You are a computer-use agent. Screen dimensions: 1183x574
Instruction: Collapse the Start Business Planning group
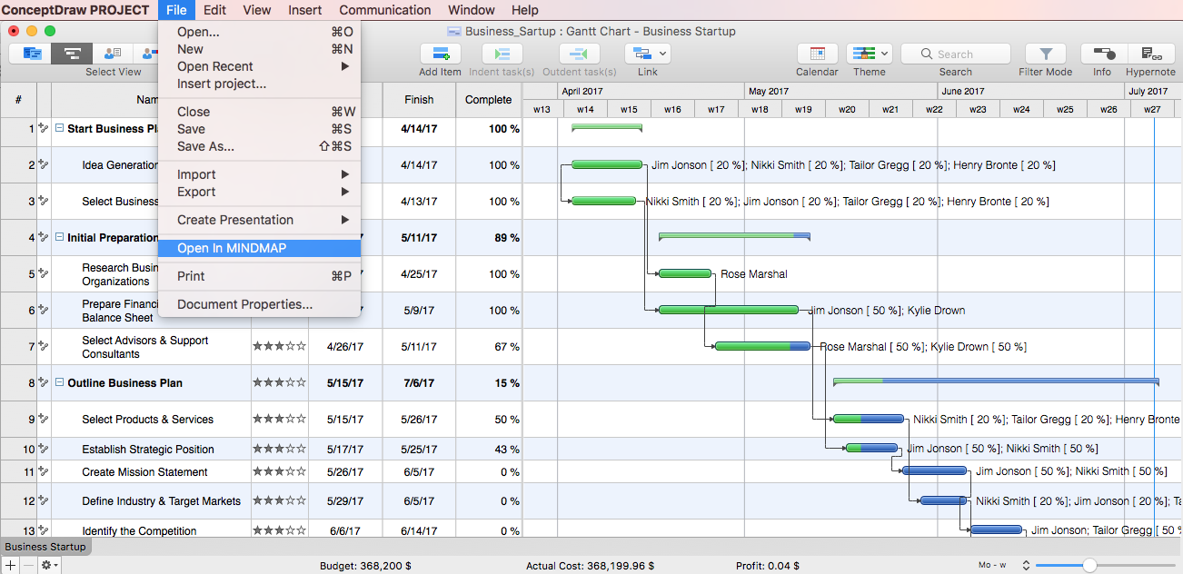click(60, 128)
